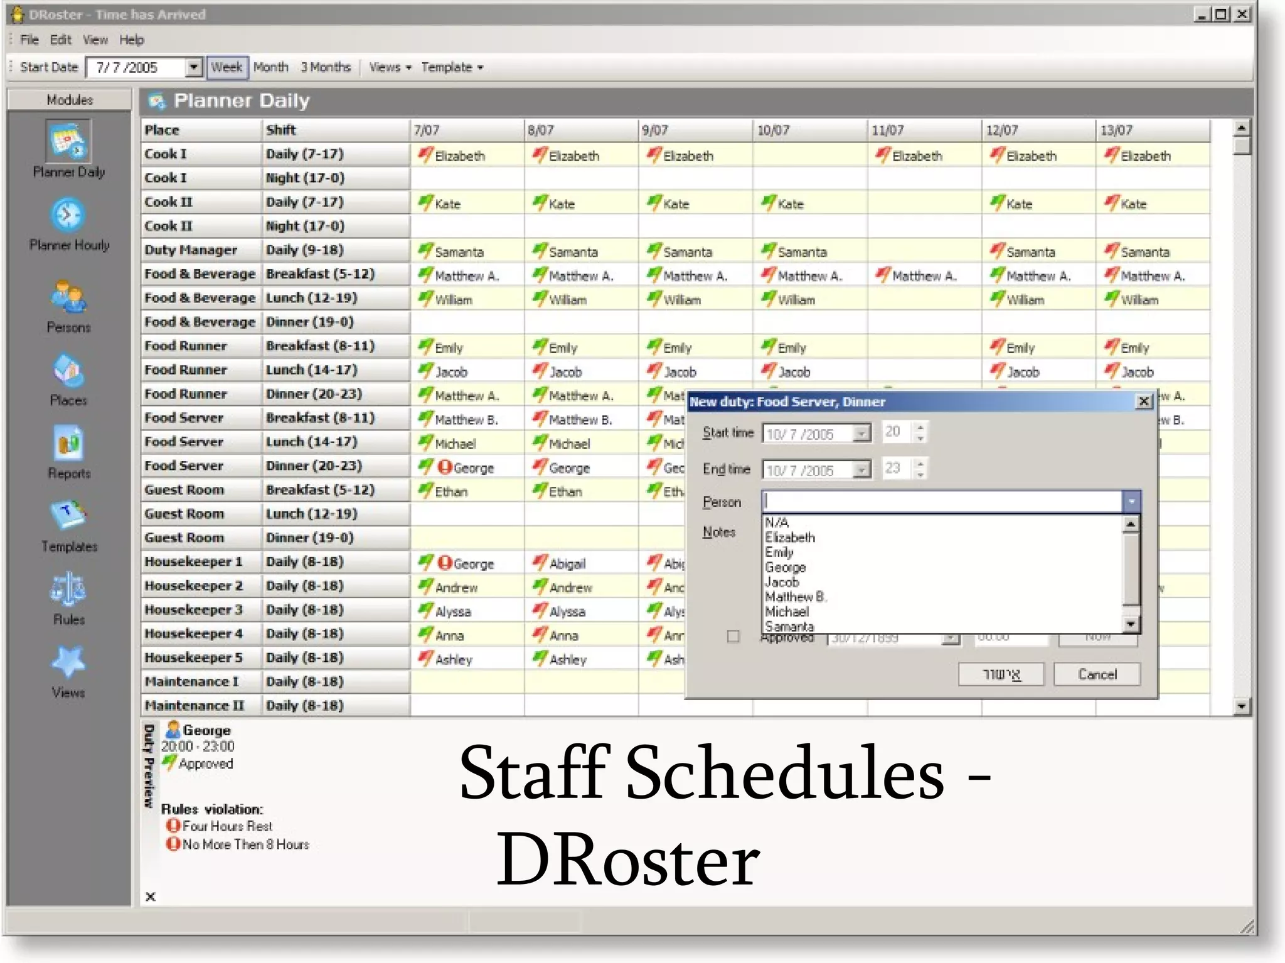Open the Template dropdown in toolbar
Viewport: 1285px width, 963px height.
point(452,67)
